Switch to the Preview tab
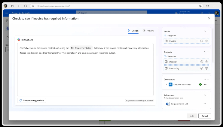This screenshot has width=223, height=127. [x=148, y=31]
